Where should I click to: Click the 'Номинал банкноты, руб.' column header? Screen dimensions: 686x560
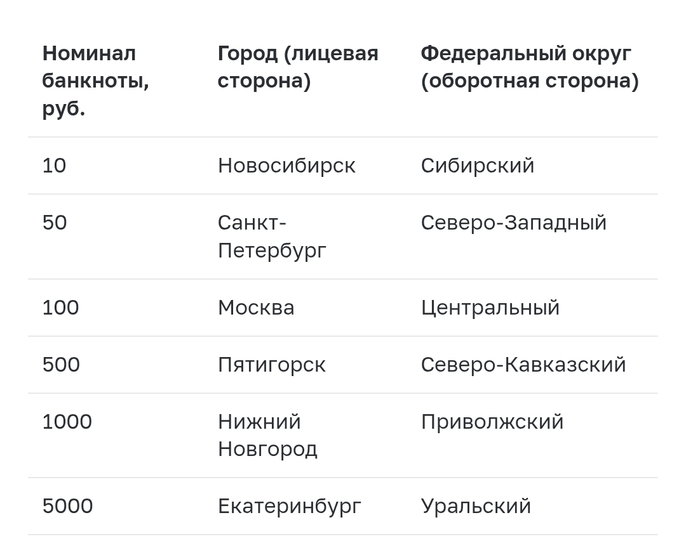click(x=95, y=81)
